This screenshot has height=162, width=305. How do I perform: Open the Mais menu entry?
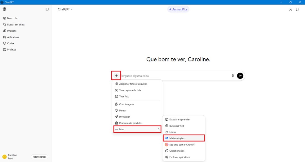[x=137, y=129]
